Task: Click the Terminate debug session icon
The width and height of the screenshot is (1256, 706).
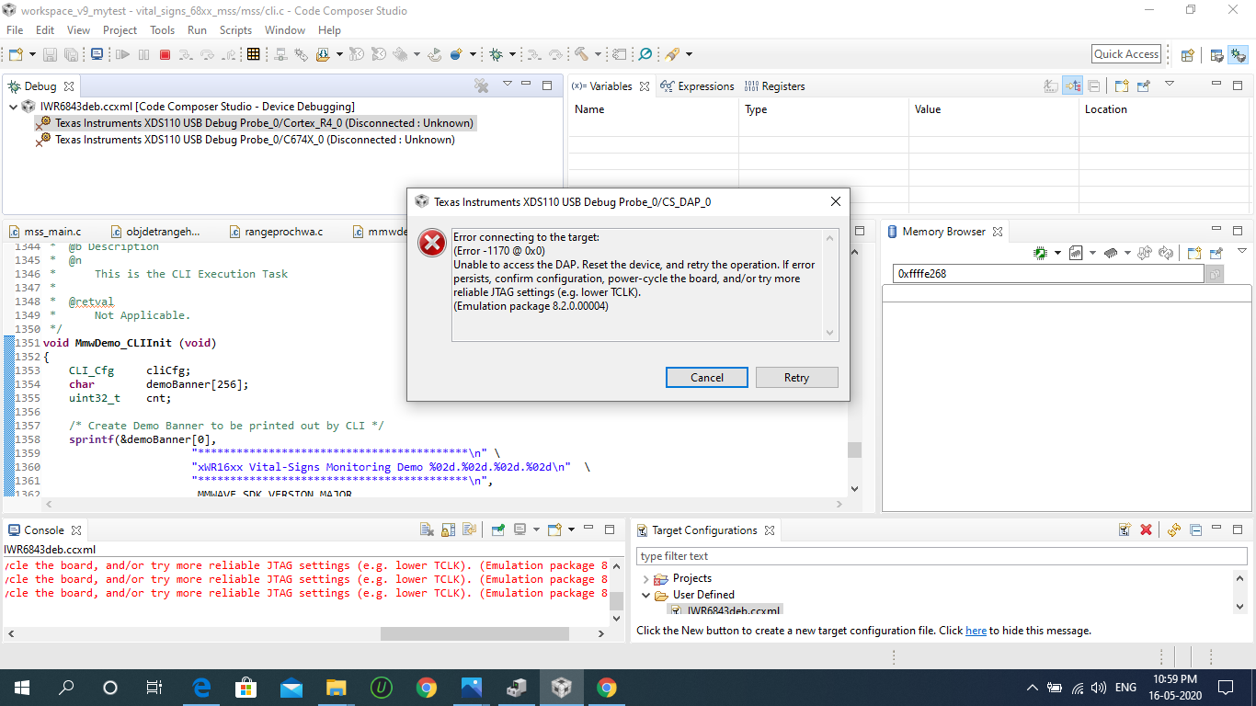Action: pos(165,53)
